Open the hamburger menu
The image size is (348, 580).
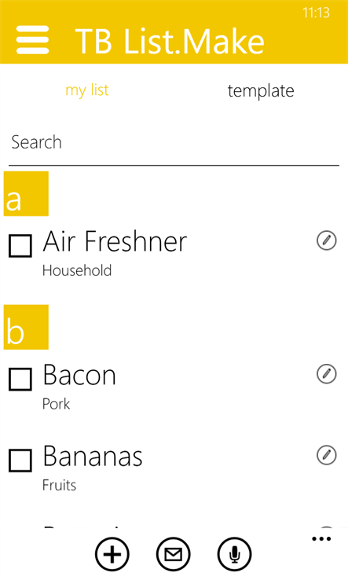(x=32, y=40)
